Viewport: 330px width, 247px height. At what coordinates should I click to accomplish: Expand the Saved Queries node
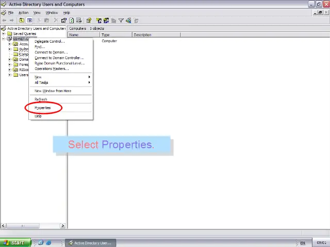(x=4, y=33)
